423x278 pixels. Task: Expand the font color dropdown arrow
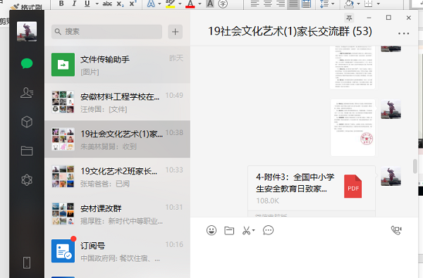pyautogui.click(x=200, y=4)
